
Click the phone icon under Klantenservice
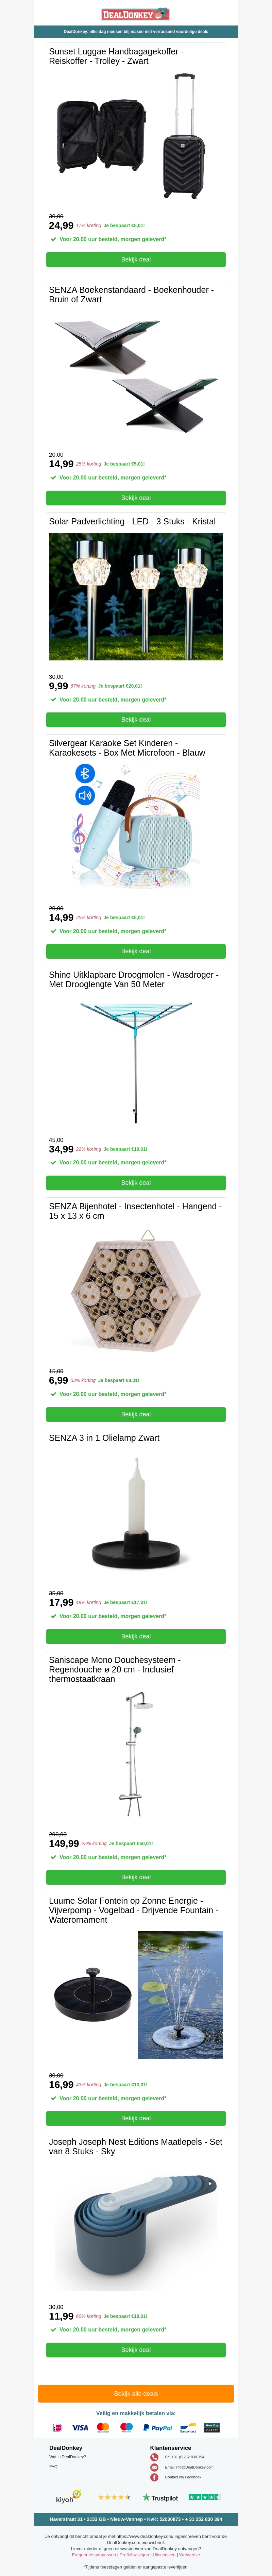(x=154, y=2457)
